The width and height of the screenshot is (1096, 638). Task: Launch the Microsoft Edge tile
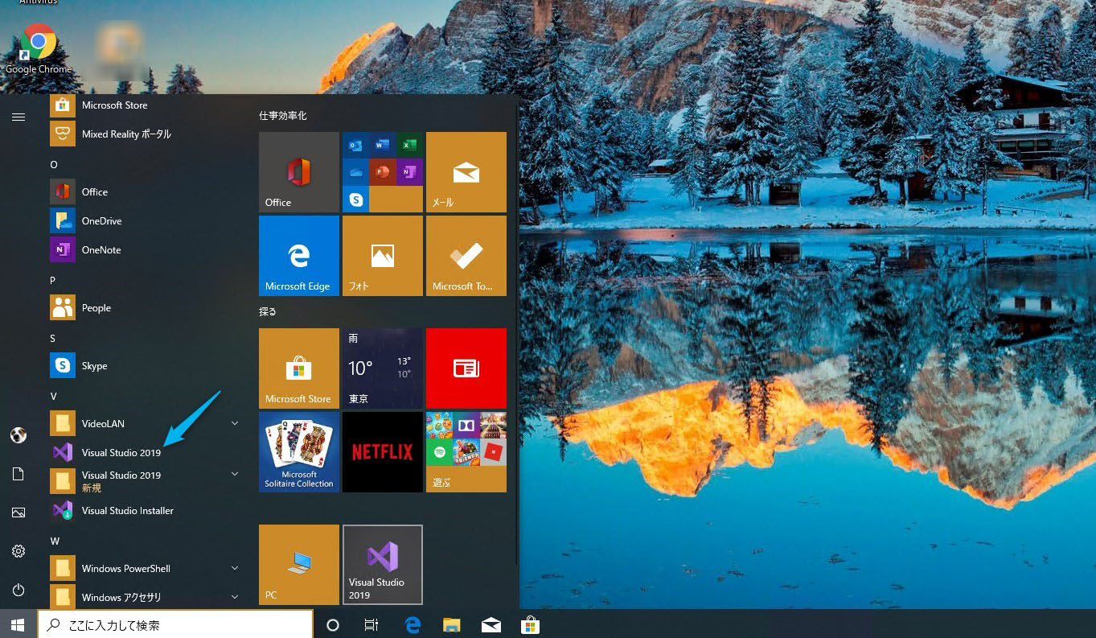pyautogui.click(x=299, y=256)
